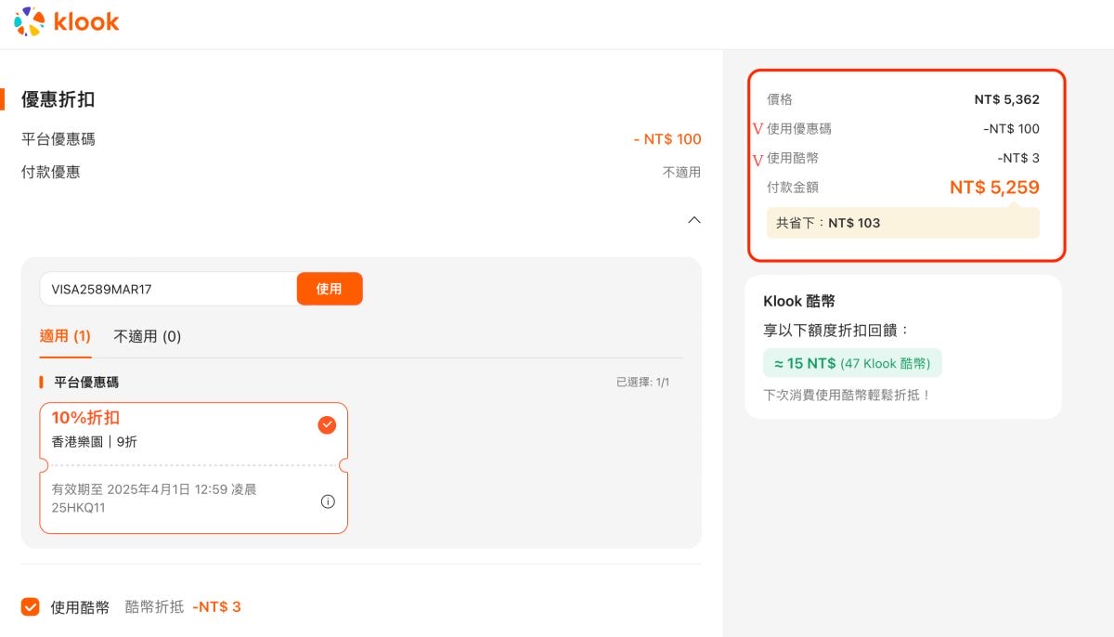Select the 香港樂園 9折 coupon card
Viewport: 1114px width, 637px height.
point(194,468)
